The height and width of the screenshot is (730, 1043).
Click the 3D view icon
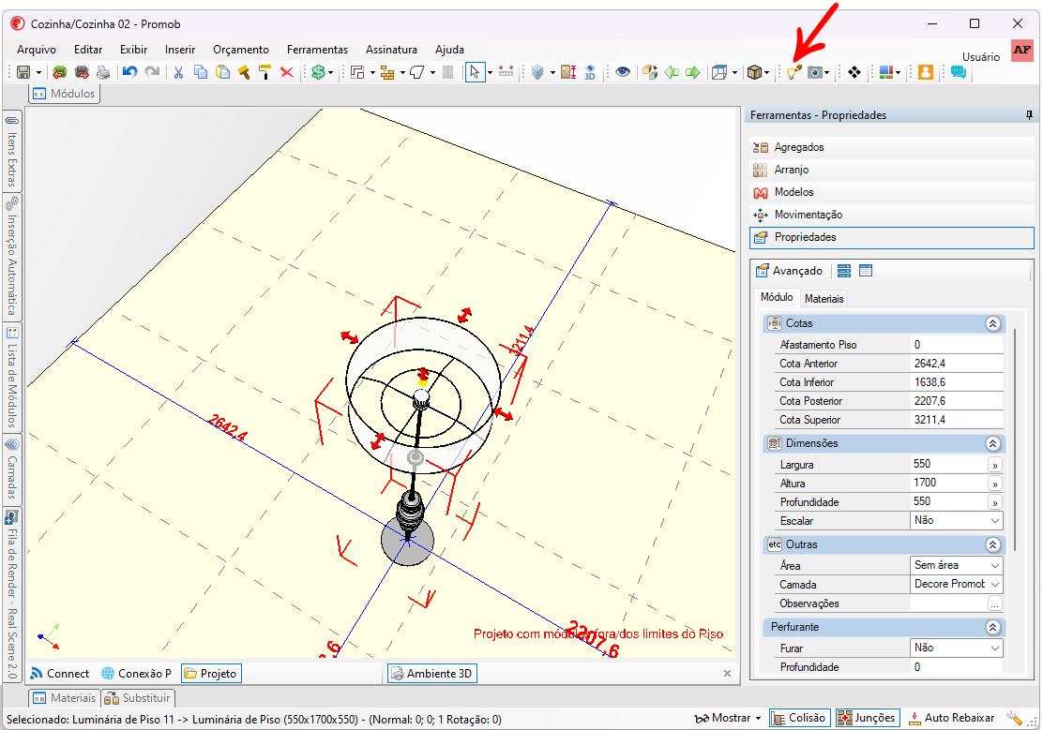[590, 72]
